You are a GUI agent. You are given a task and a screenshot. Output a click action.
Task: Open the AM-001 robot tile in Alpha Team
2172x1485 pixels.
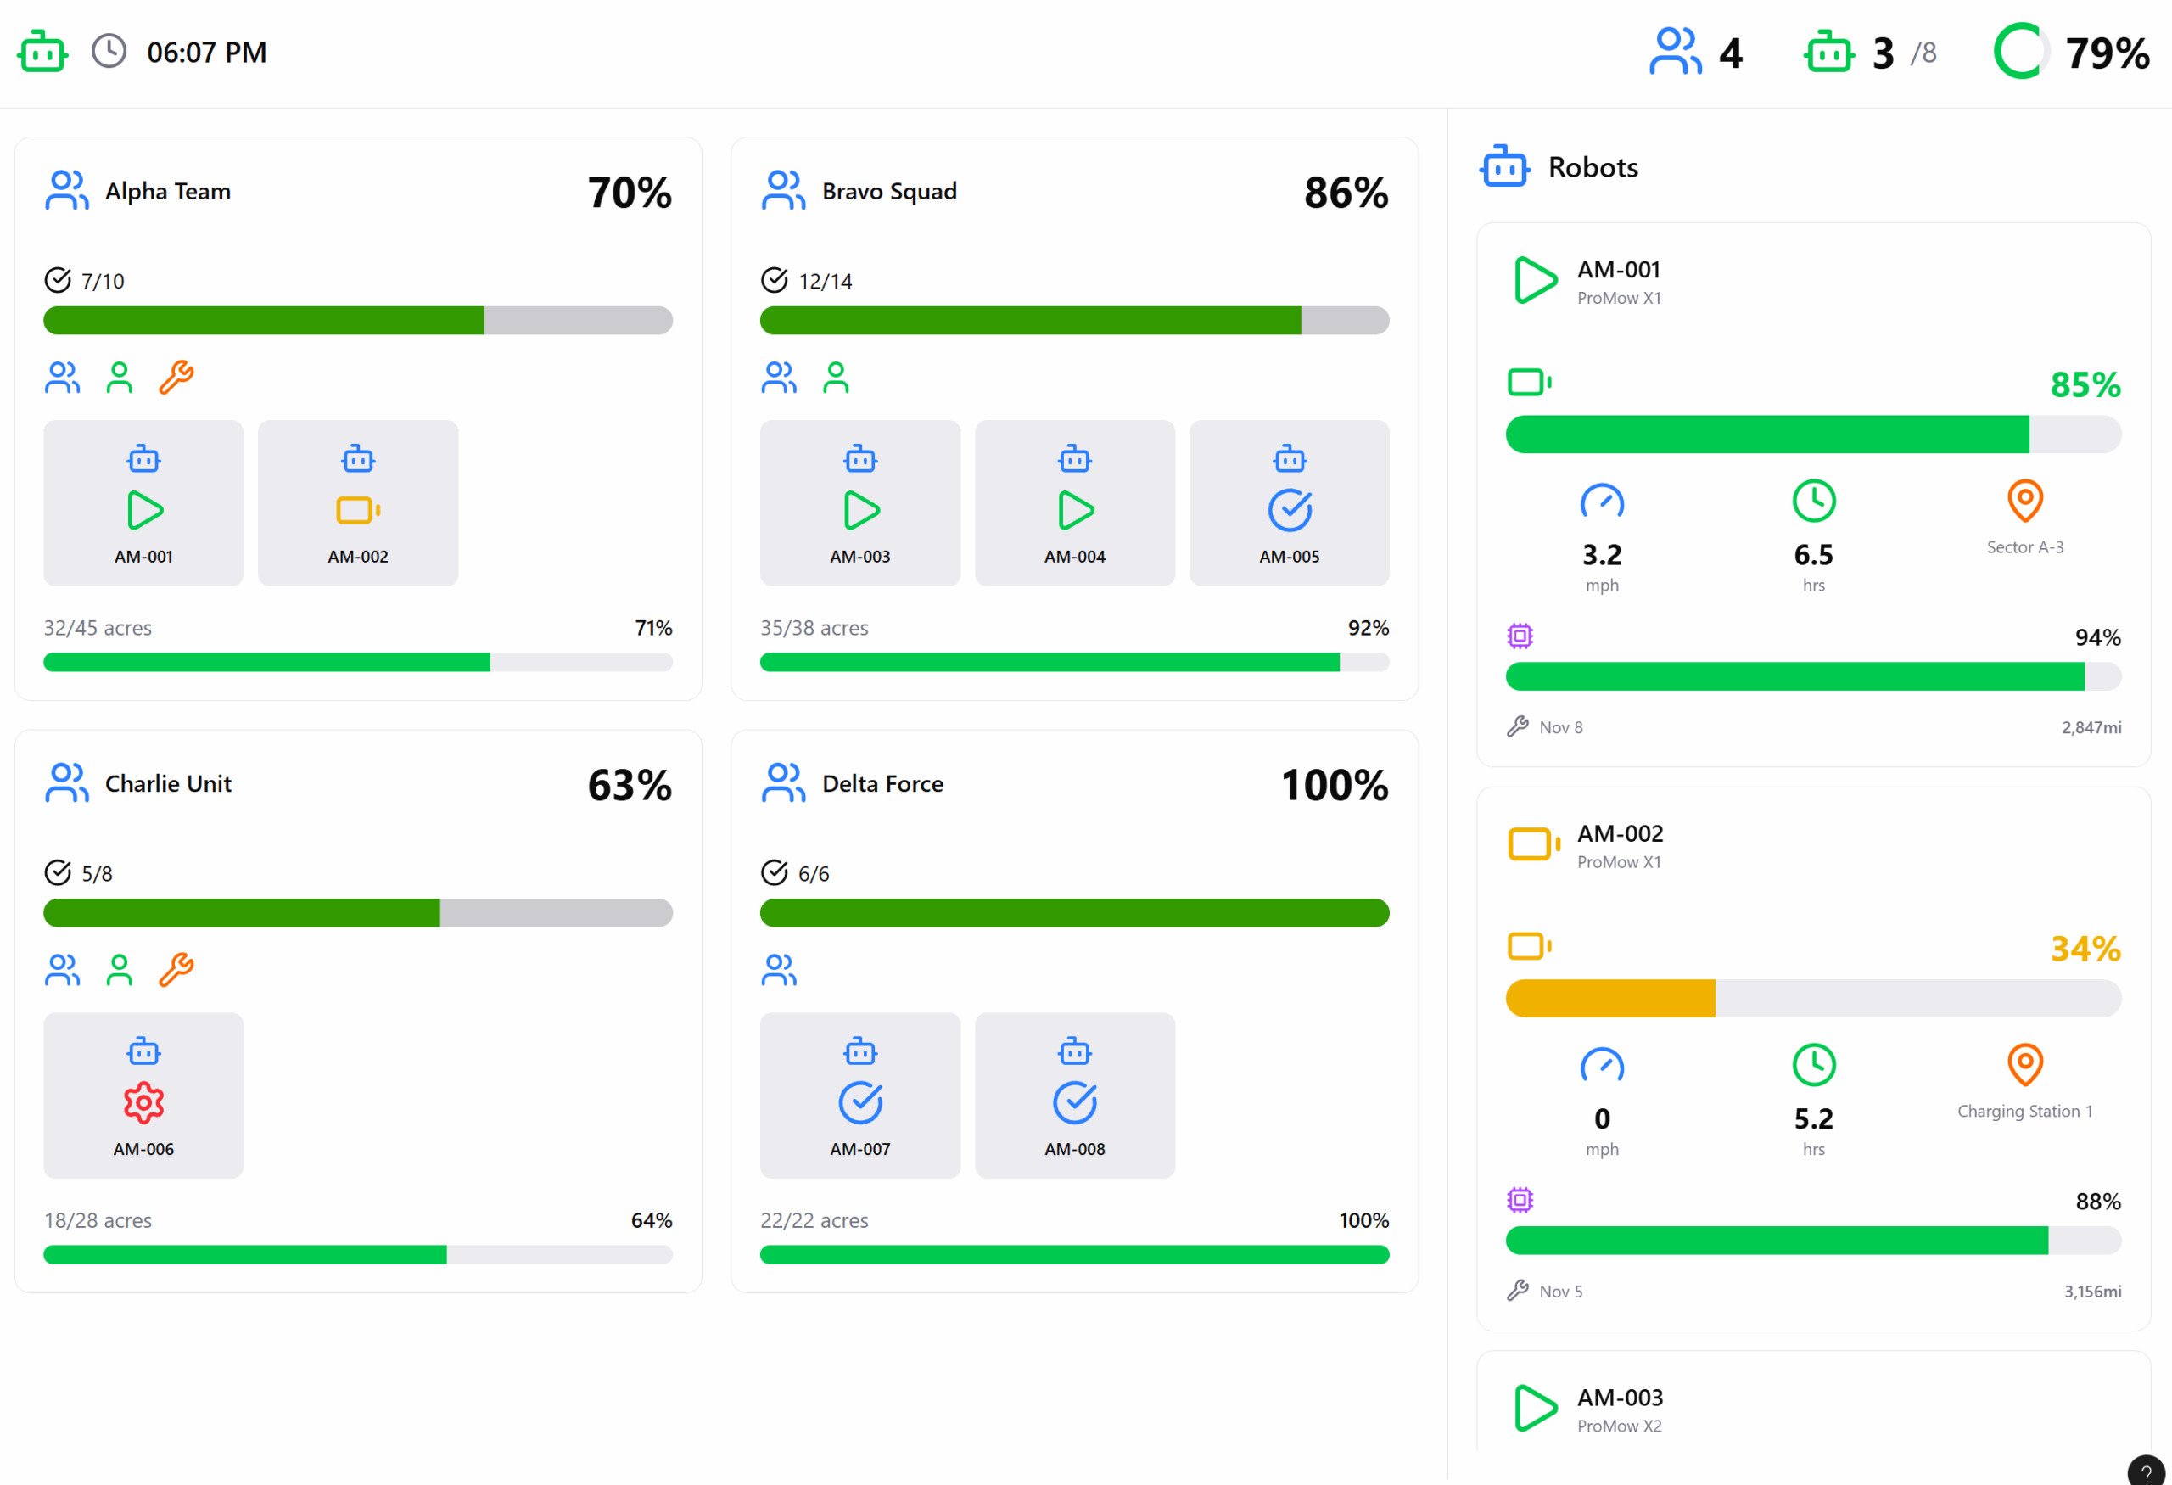[x=143, y=503]
